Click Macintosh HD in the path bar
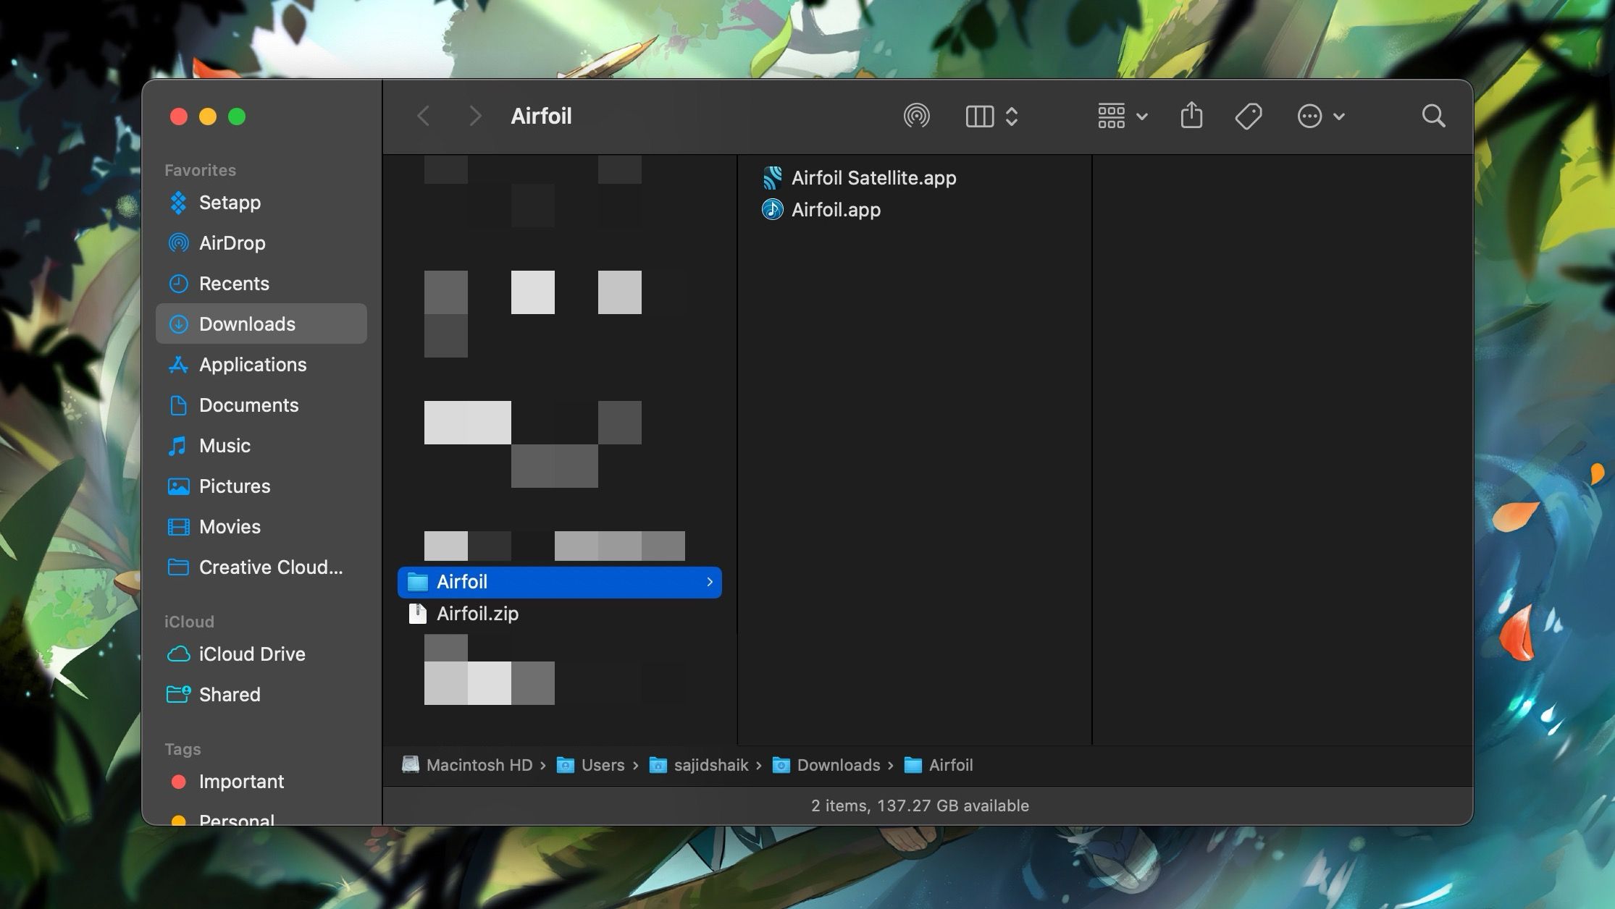Screen dimensions: 1615x909 point(479,765)
